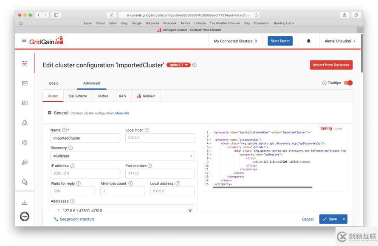378x246 pixels.
Task: Toggle the Tooltips switch off
Action: point(347,83)
